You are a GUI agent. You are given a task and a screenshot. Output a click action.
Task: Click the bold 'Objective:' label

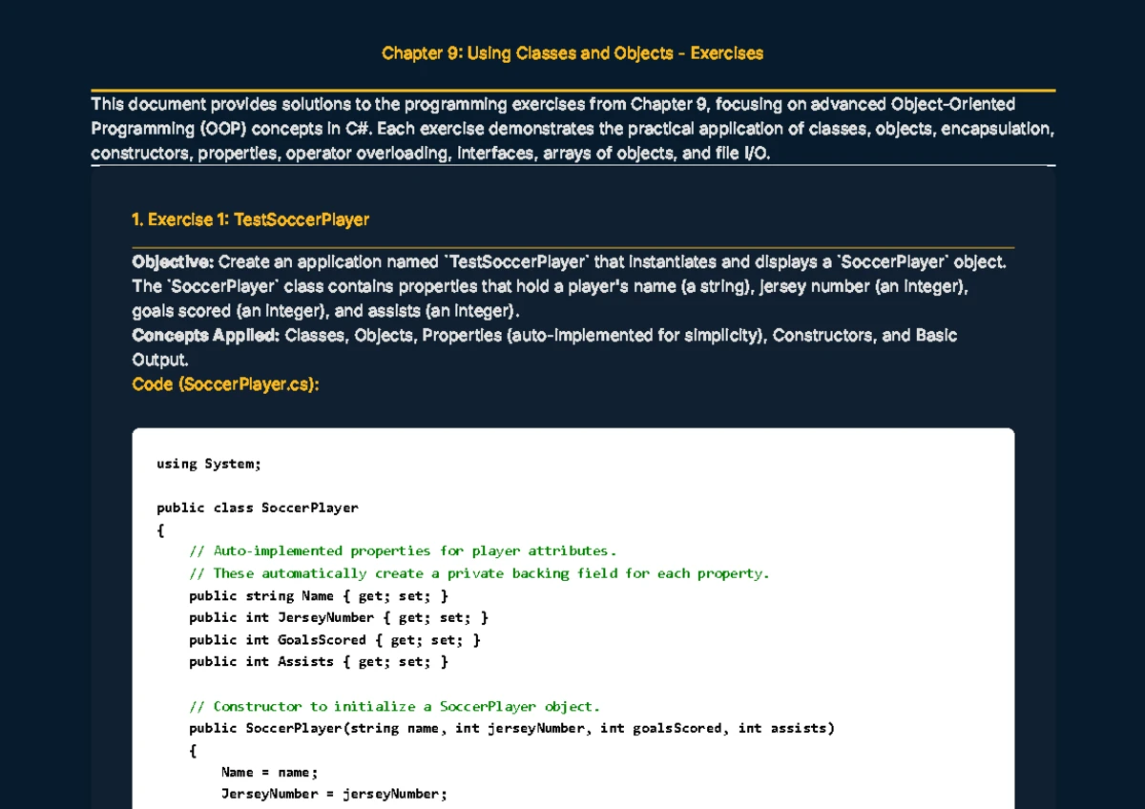point(173,262)
